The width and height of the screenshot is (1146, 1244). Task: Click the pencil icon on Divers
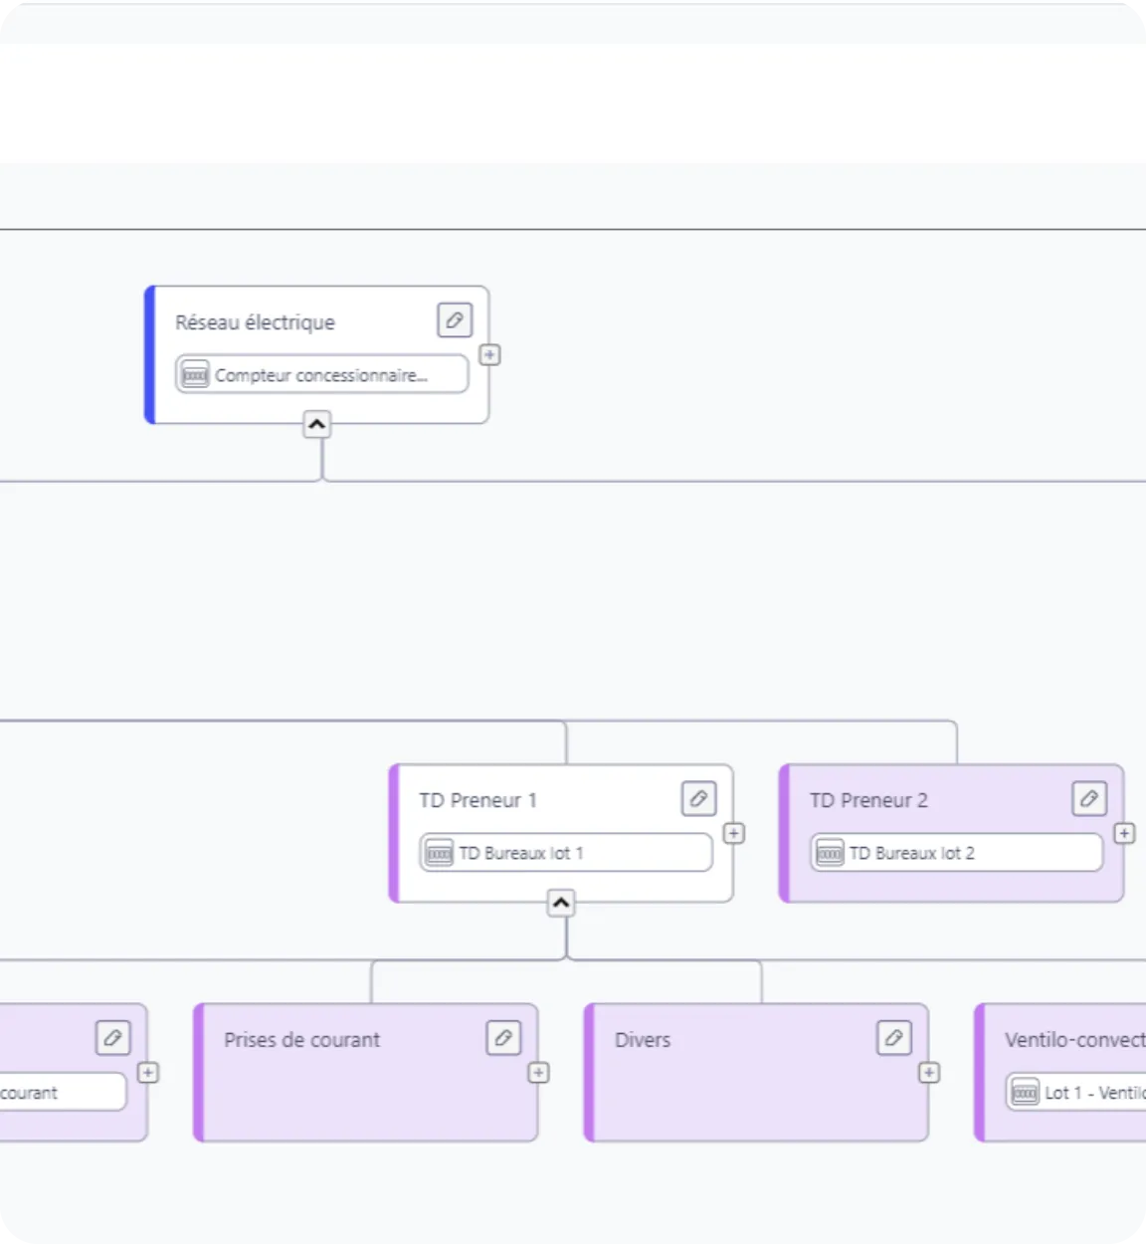(x=894, y=1038)
